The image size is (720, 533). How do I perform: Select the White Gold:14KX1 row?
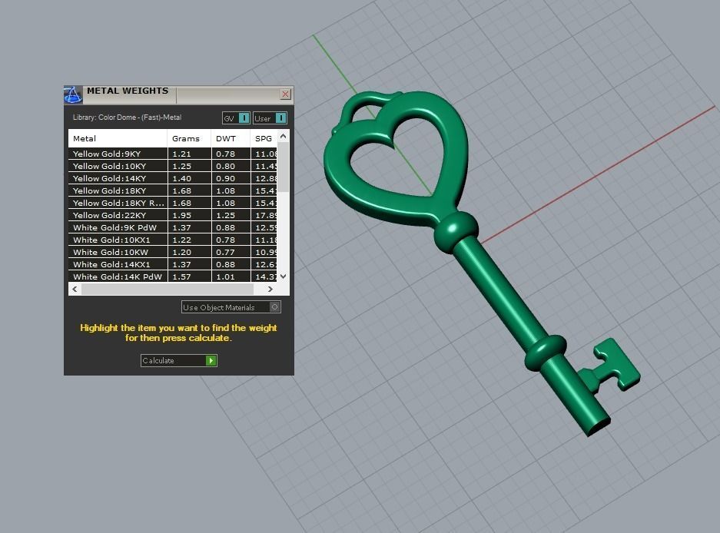pyautogui.click(x=173, y=264)
